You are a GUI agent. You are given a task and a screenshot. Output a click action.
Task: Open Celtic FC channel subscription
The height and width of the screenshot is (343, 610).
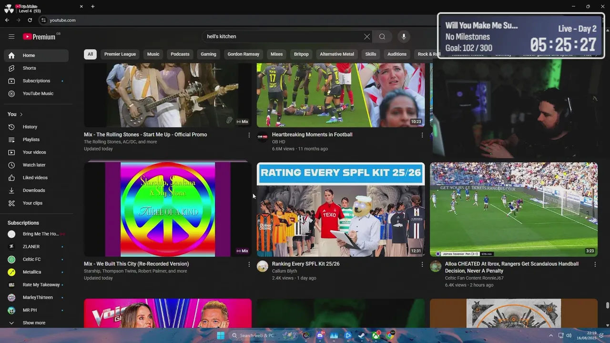[x=36, y=259]
